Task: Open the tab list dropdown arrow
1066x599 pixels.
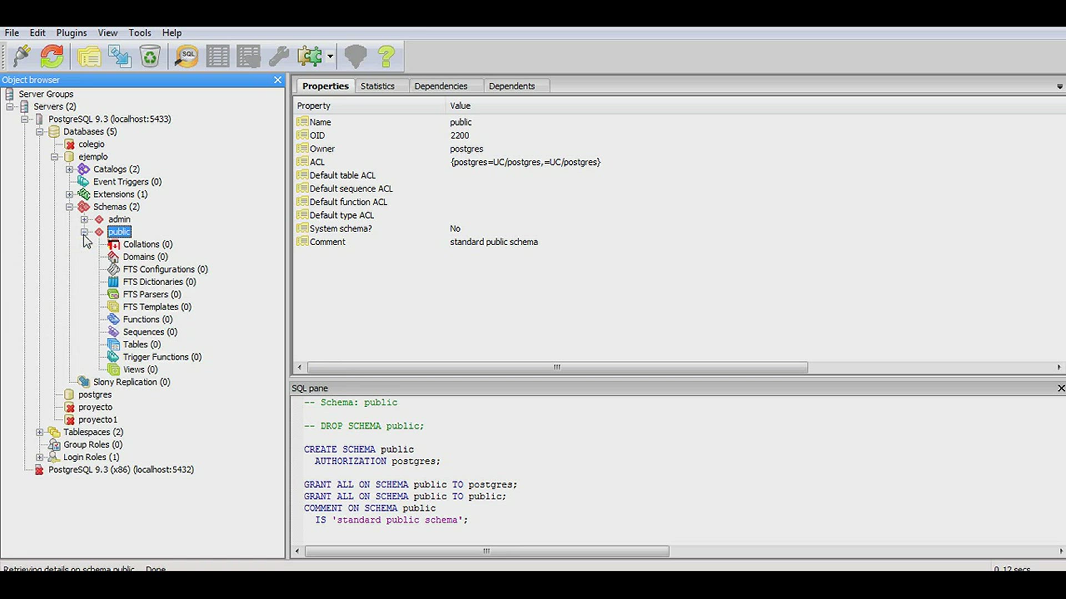Action: pyautogui.click(x=1060, y=87)
